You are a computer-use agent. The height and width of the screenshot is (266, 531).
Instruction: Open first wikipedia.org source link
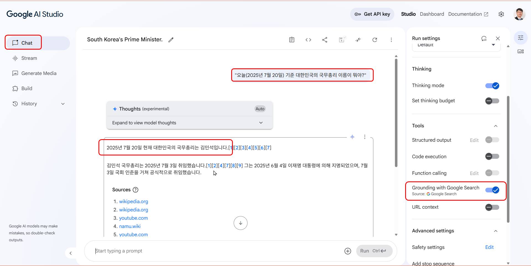pos(134,201)
